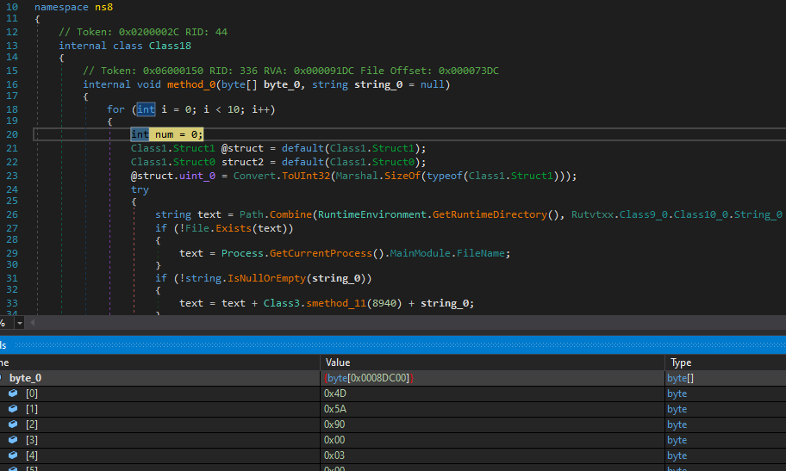
Task: Click the FileName property on line 29
Action: tap(481, 253)
